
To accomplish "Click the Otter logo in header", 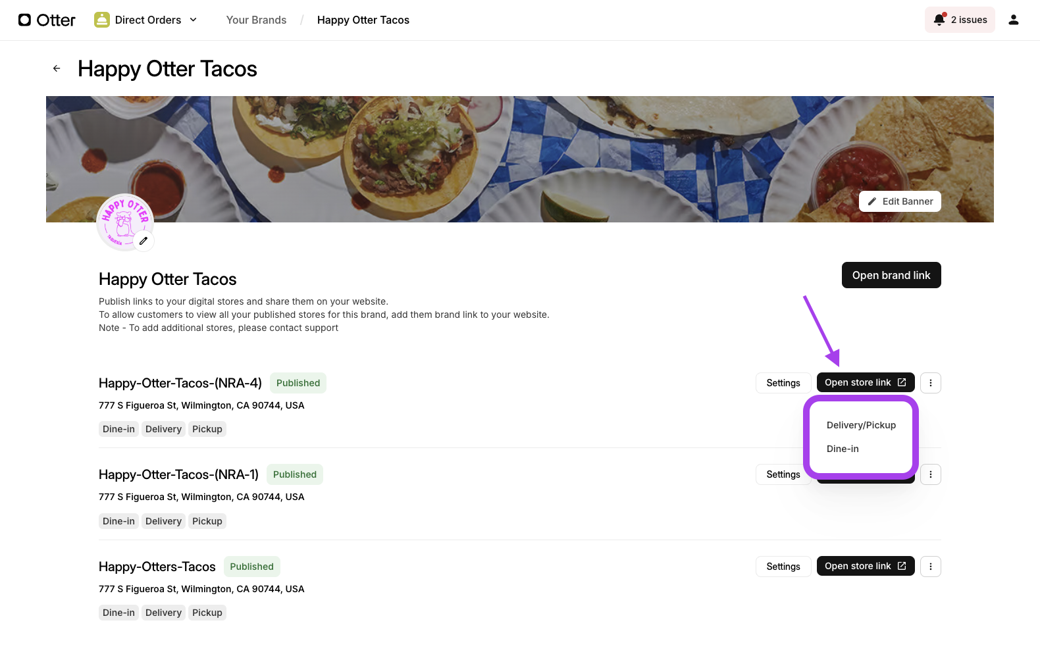I will 47,20.
